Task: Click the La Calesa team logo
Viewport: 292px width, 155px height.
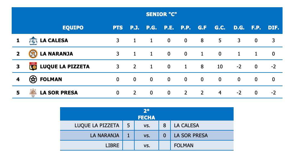Action: (x=33, y=41)
